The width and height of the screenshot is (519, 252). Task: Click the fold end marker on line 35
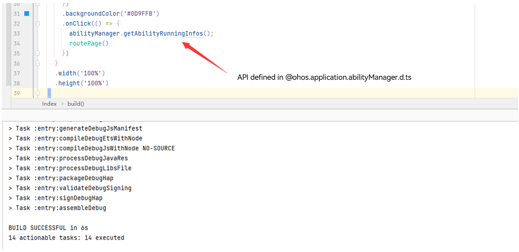click(38, 53)
